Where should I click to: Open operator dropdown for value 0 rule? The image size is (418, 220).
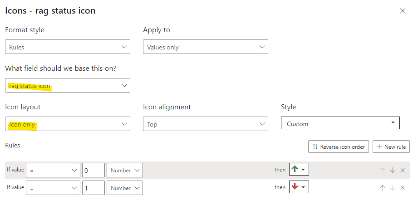coord(53,170)
